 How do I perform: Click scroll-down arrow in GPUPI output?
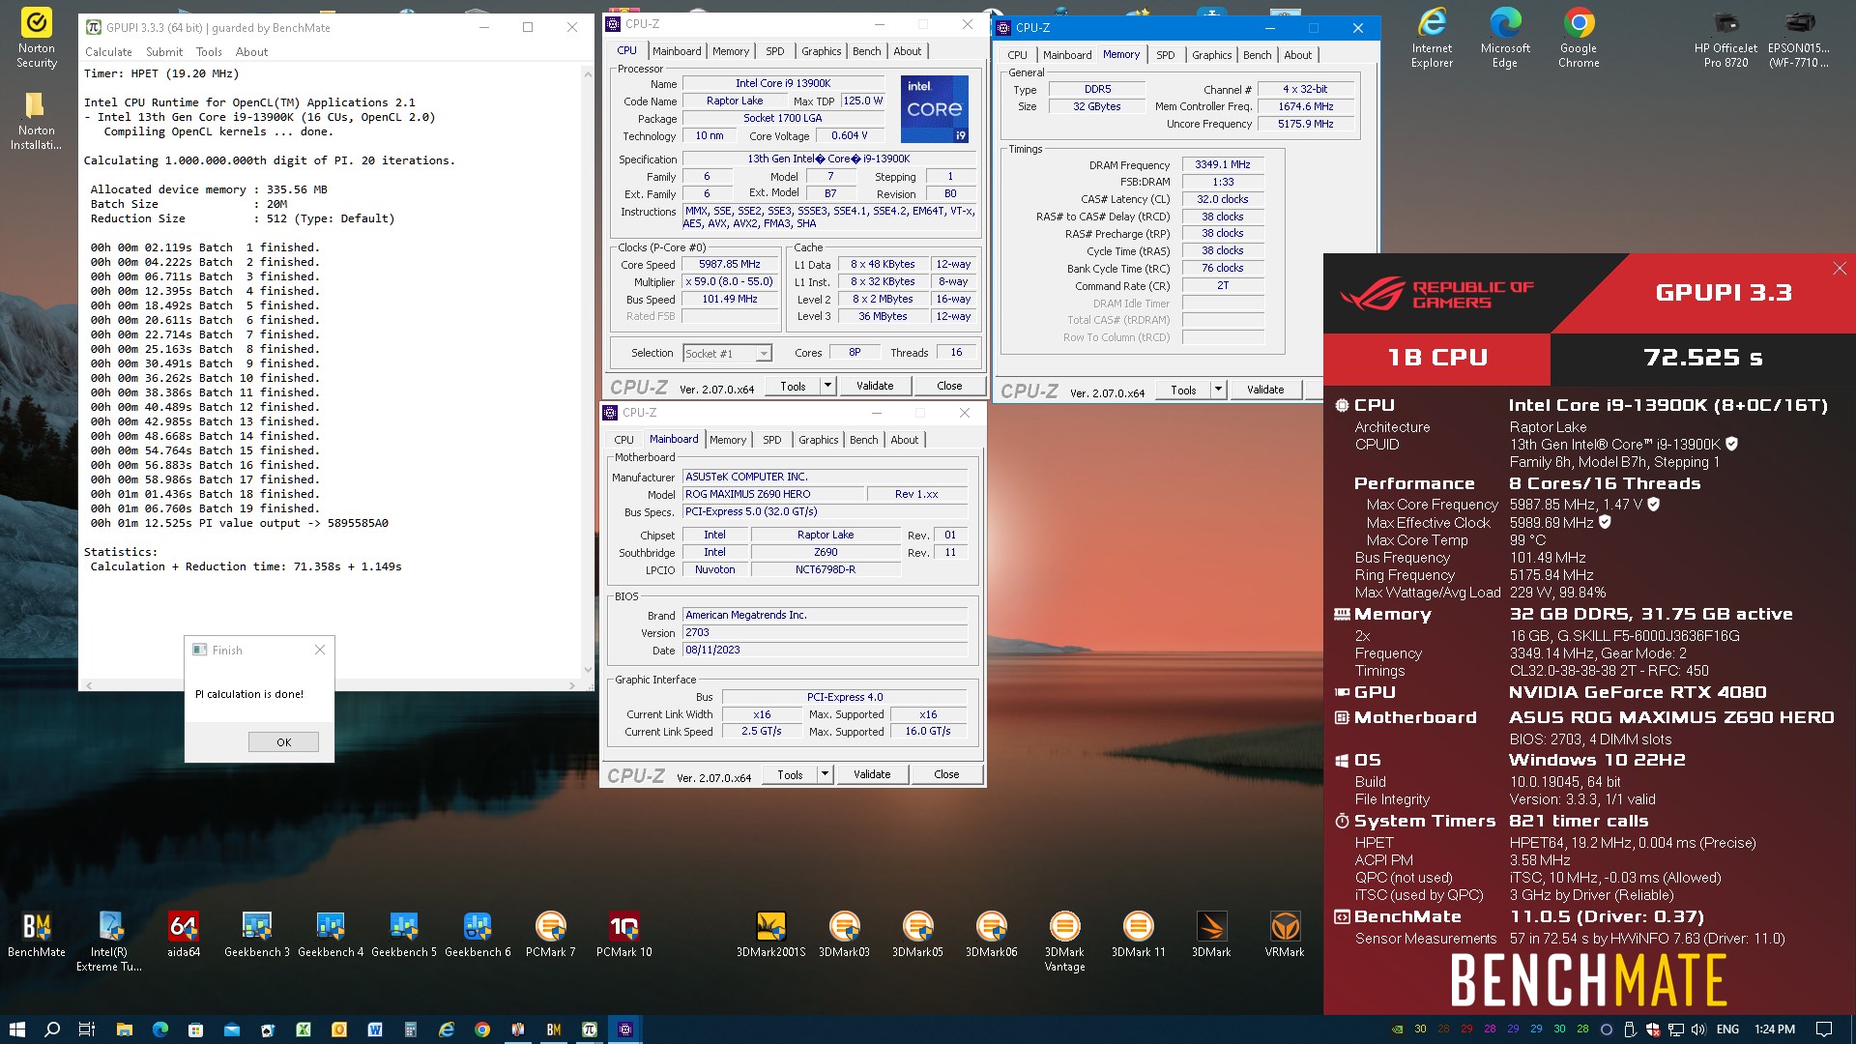(588, 670)
